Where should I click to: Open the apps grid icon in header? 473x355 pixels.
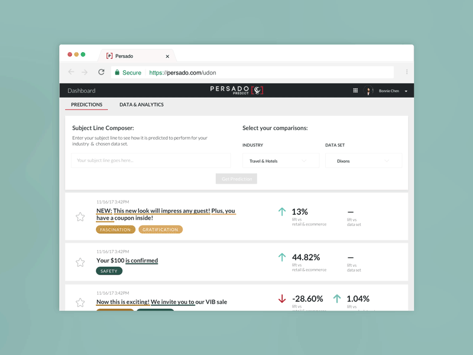pyautogui.click(x=355, y=90)
